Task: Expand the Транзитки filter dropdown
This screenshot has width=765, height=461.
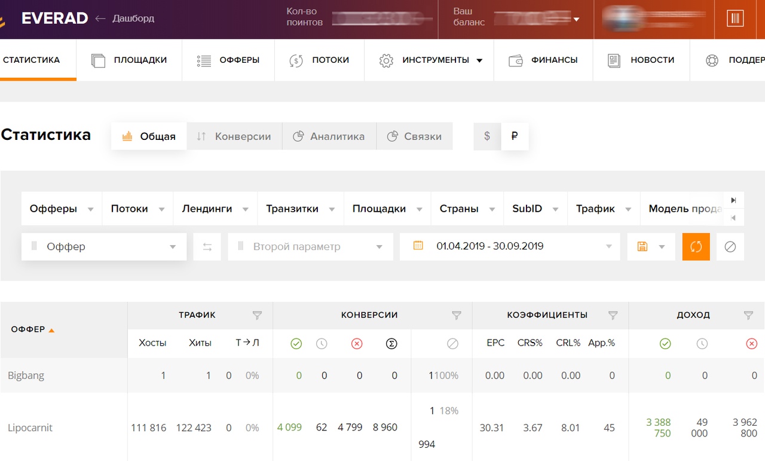Action: pos(300,209)
